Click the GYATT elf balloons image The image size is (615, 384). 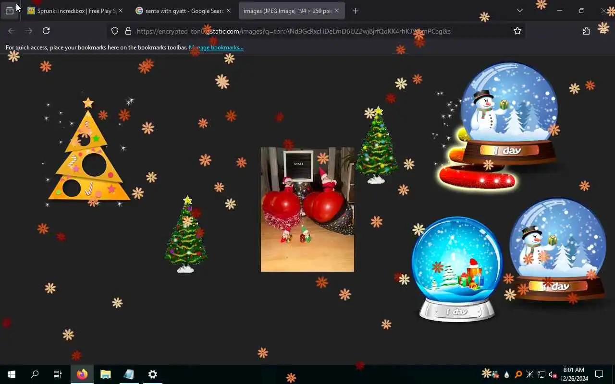307,209
